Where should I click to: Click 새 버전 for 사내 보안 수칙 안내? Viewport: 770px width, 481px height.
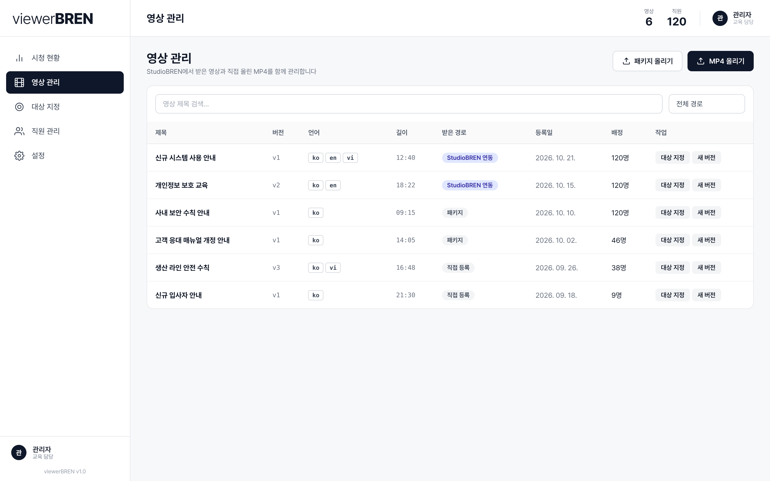tap(706, 213)
